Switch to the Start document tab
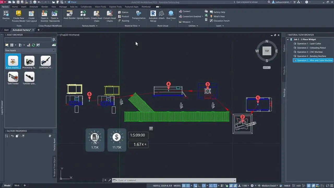 point(6,30)
